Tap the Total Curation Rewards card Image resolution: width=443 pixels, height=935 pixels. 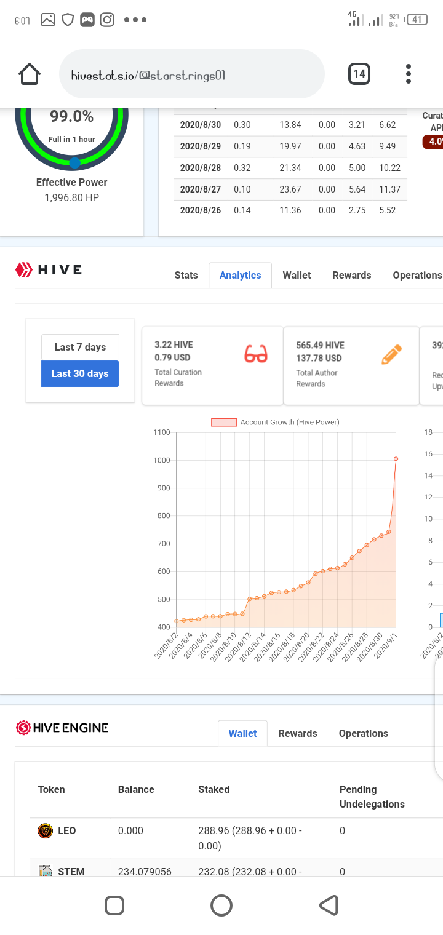pos(212,365)
